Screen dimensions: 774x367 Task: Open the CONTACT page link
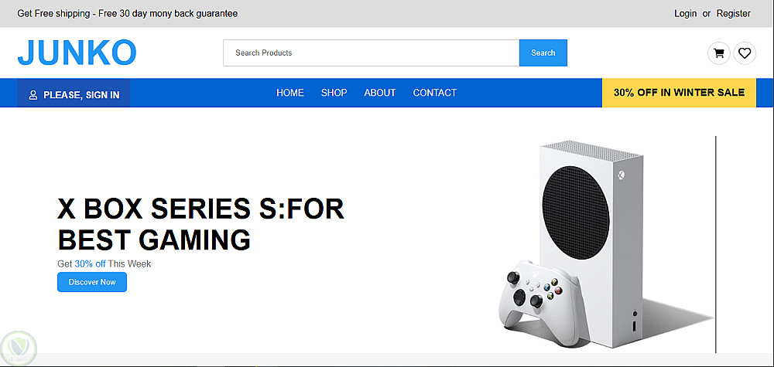[x=435, y=93]
